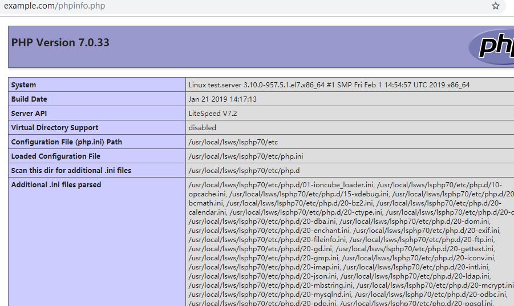
Task: Select the System row label
Action: 23,85
